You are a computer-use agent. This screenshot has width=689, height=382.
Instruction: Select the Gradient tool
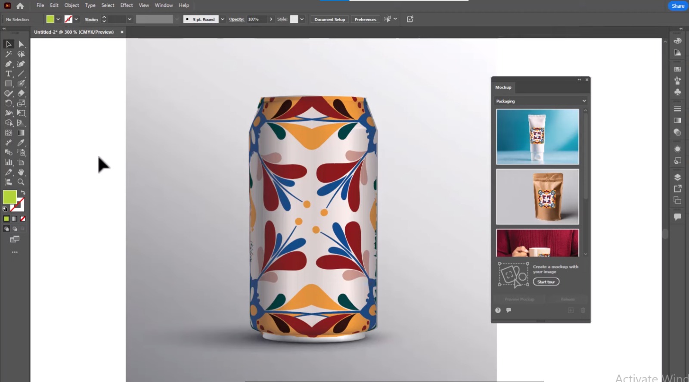[21, 133]
